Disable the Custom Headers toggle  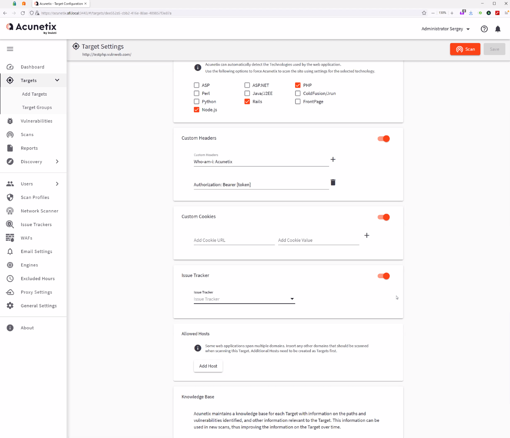point(384,139)
